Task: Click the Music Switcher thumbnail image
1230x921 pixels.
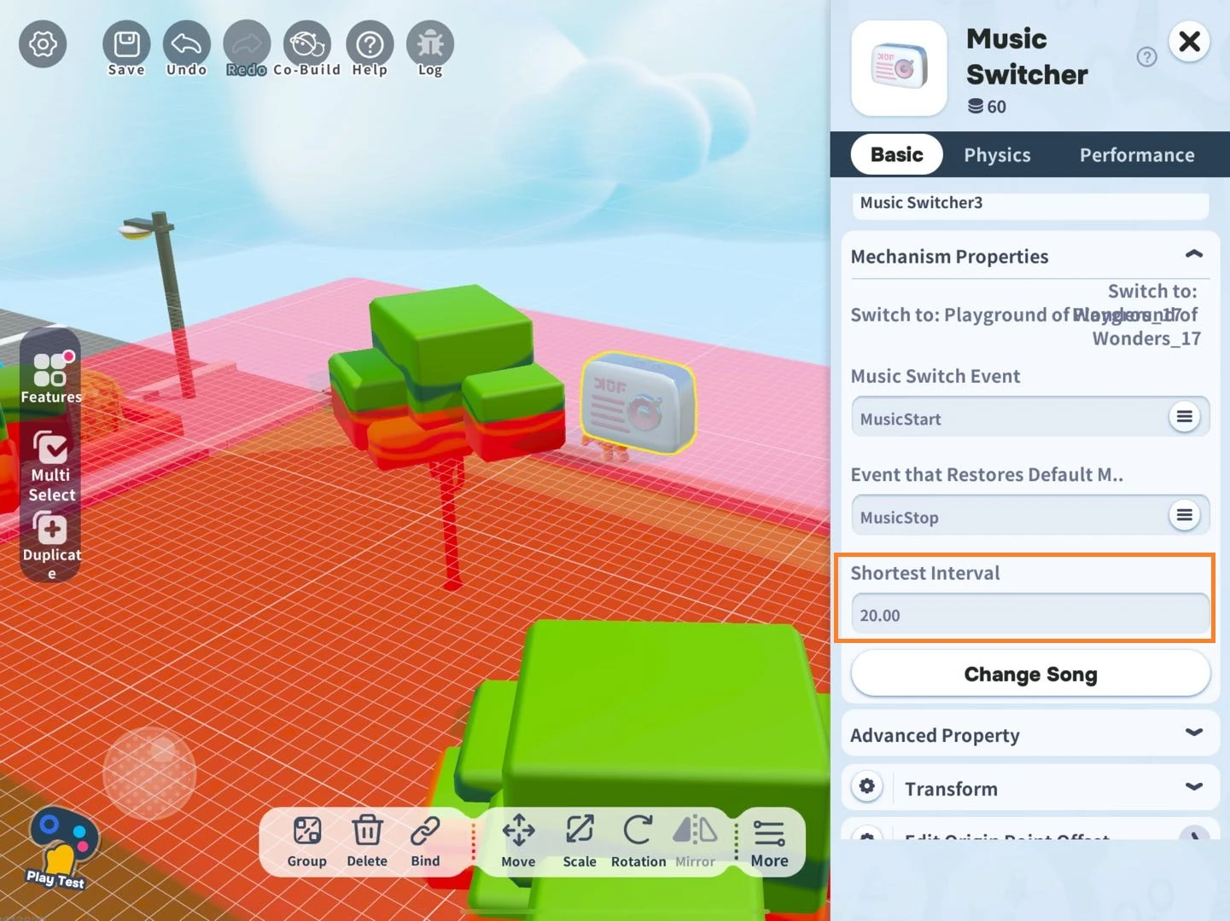Action: [900, 68]
